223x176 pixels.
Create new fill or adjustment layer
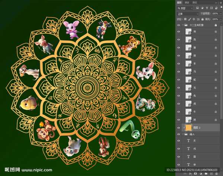point(201,173)
